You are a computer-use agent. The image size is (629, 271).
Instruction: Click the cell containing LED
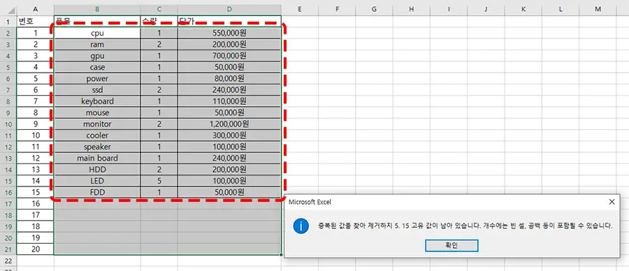point(97,181)
